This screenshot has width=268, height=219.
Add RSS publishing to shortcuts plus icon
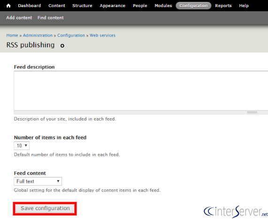point(62,46)
